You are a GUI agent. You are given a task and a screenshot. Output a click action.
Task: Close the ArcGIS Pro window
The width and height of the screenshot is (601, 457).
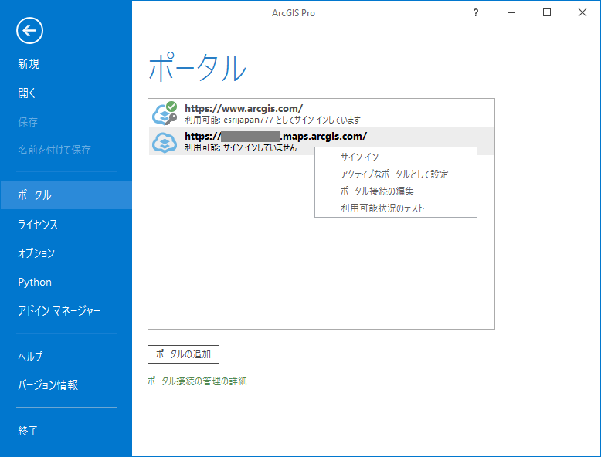click(582, 13)
